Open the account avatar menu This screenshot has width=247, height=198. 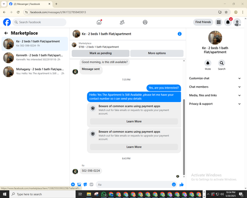click(237, 22)
